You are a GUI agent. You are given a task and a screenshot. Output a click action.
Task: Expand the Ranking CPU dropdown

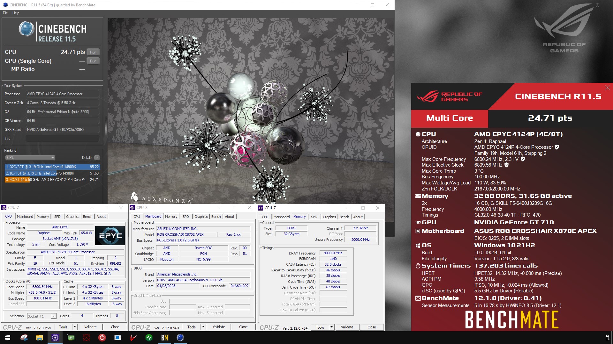coord(30,158)
